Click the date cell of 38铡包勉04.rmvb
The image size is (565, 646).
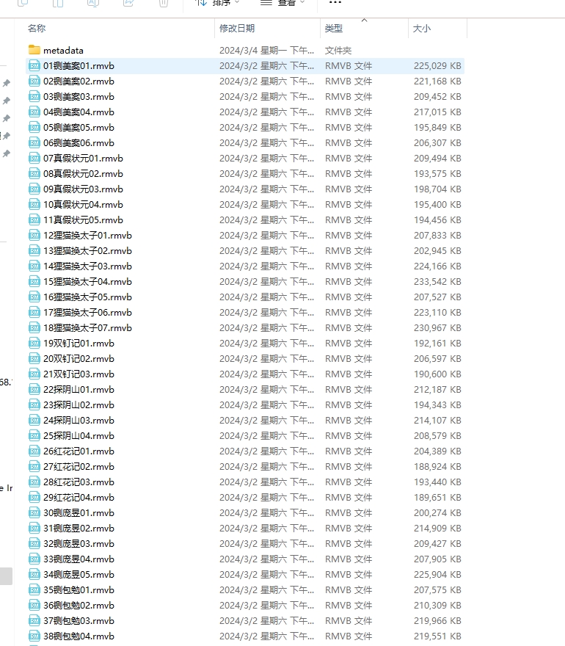coord(266,636)
